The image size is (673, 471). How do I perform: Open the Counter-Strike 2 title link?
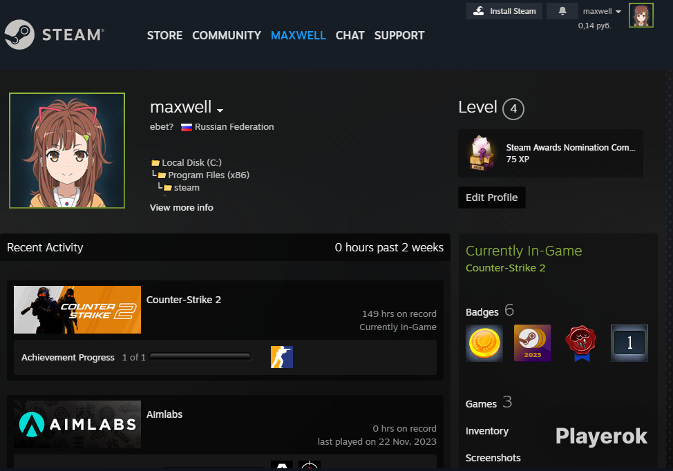pyautogui.click(x=184, y=300)
